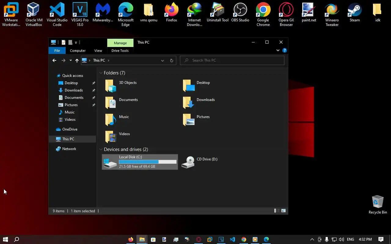Open volume control in system tray

click(342, 239)
